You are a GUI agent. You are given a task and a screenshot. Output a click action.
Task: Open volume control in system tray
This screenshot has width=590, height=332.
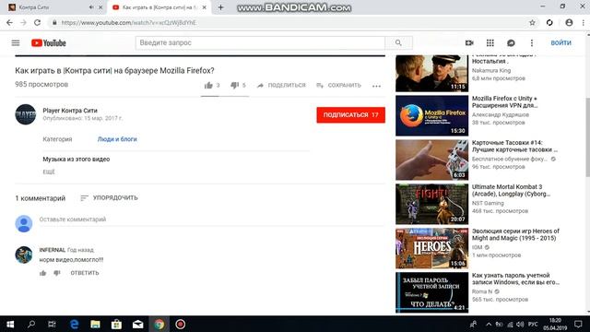point(520,324)
